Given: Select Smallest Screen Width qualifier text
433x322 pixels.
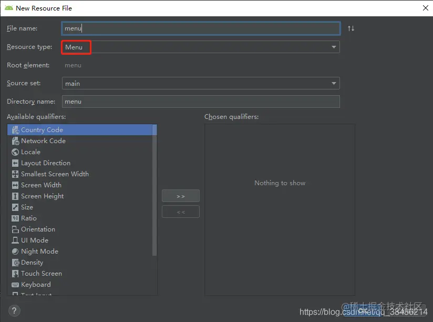Looking at the screenshot, I should click(x=55, y=174).
